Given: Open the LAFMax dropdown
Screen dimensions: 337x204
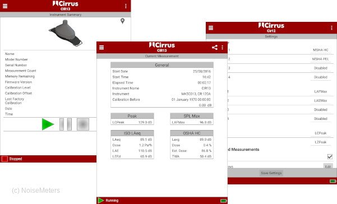Looking at the screenshot, I should pyautogui.click(x=320, y=91).
